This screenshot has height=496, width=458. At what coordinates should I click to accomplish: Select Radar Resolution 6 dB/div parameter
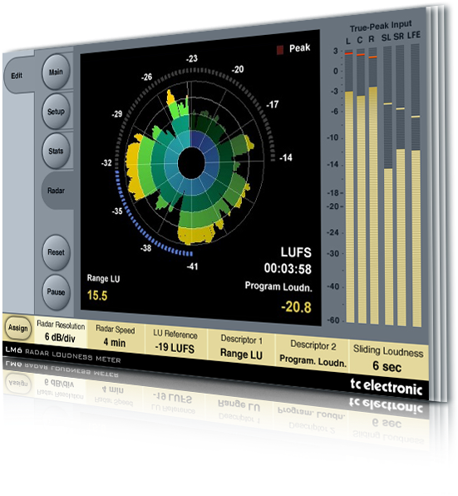click(x=61, y=331)
